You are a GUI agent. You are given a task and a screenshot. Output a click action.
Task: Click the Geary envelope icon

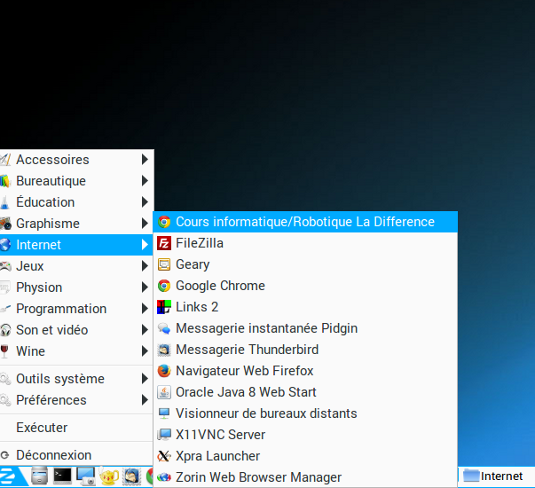(164, 264)
